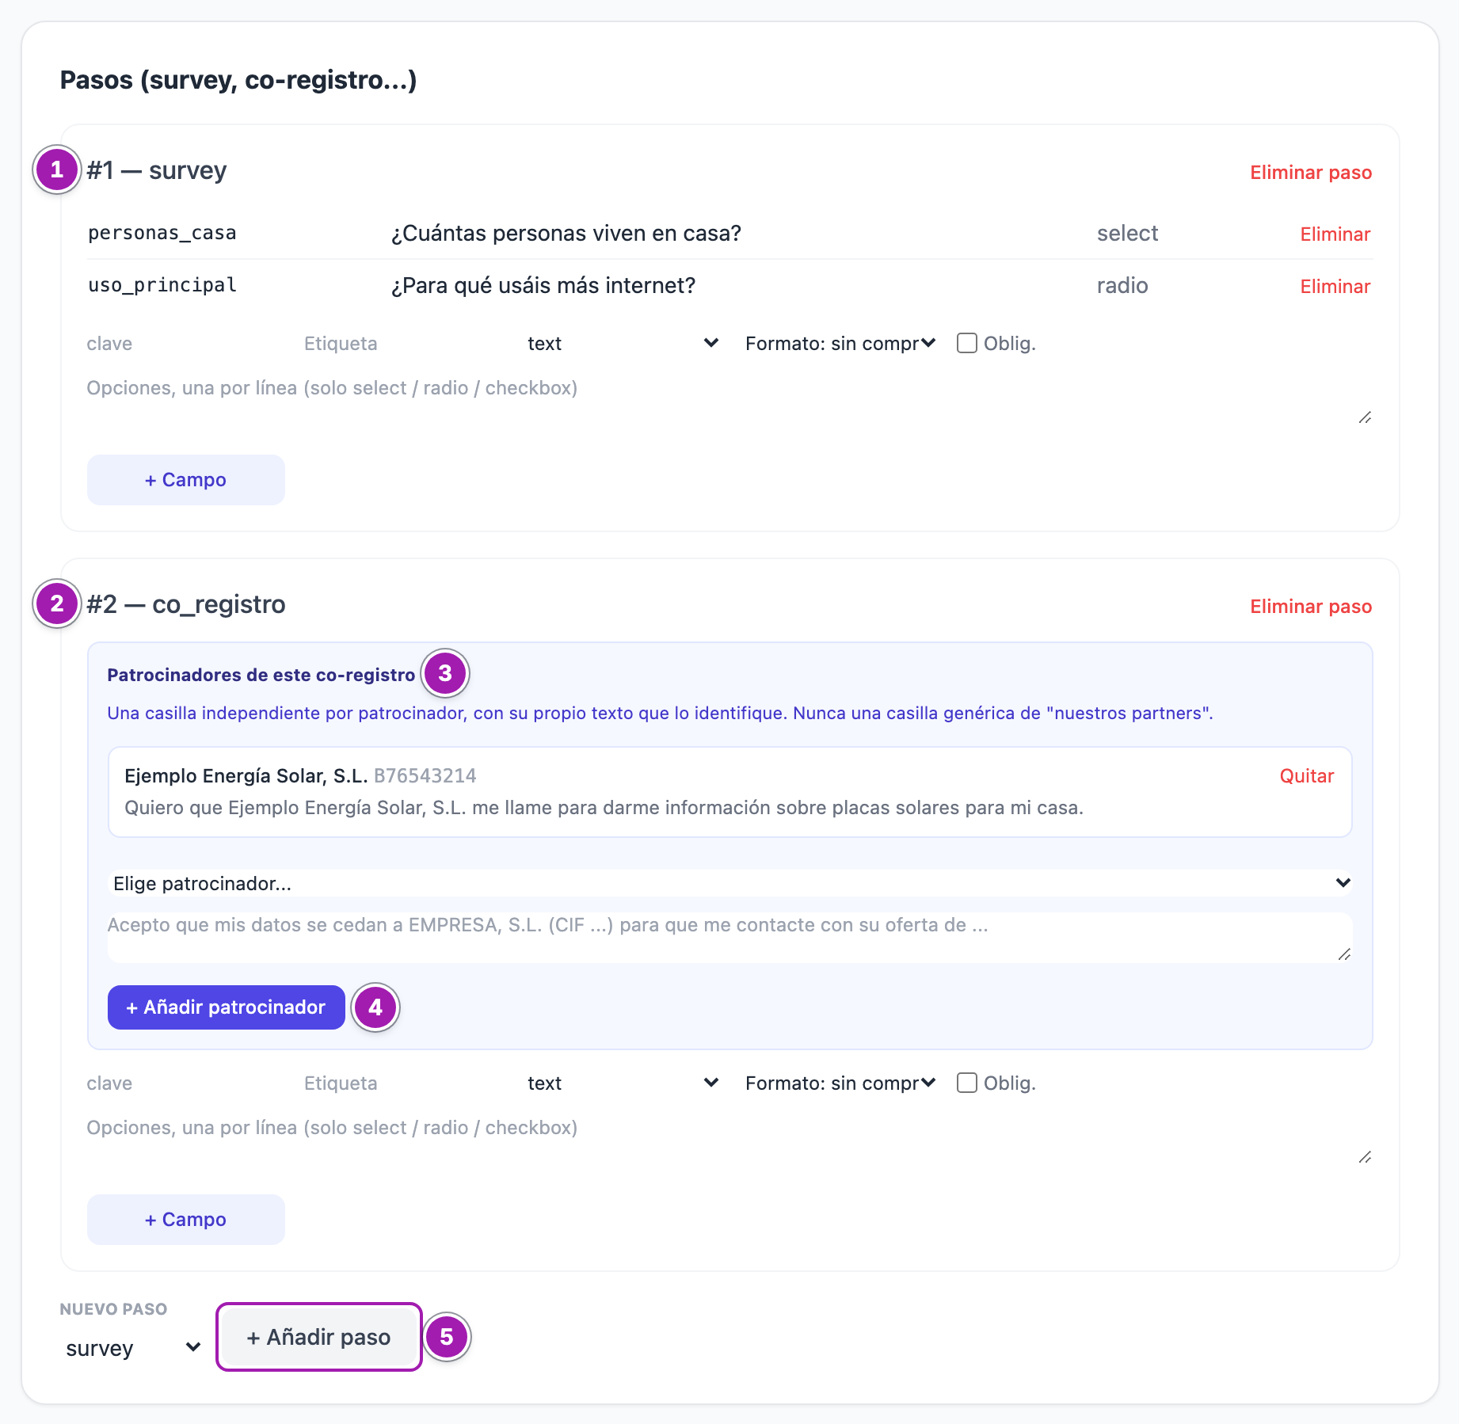Select '¿Cuántas personas viven en casa?' label
Image resolution: width=1459 pixels, height=1424 pixels.
(566, 234)
